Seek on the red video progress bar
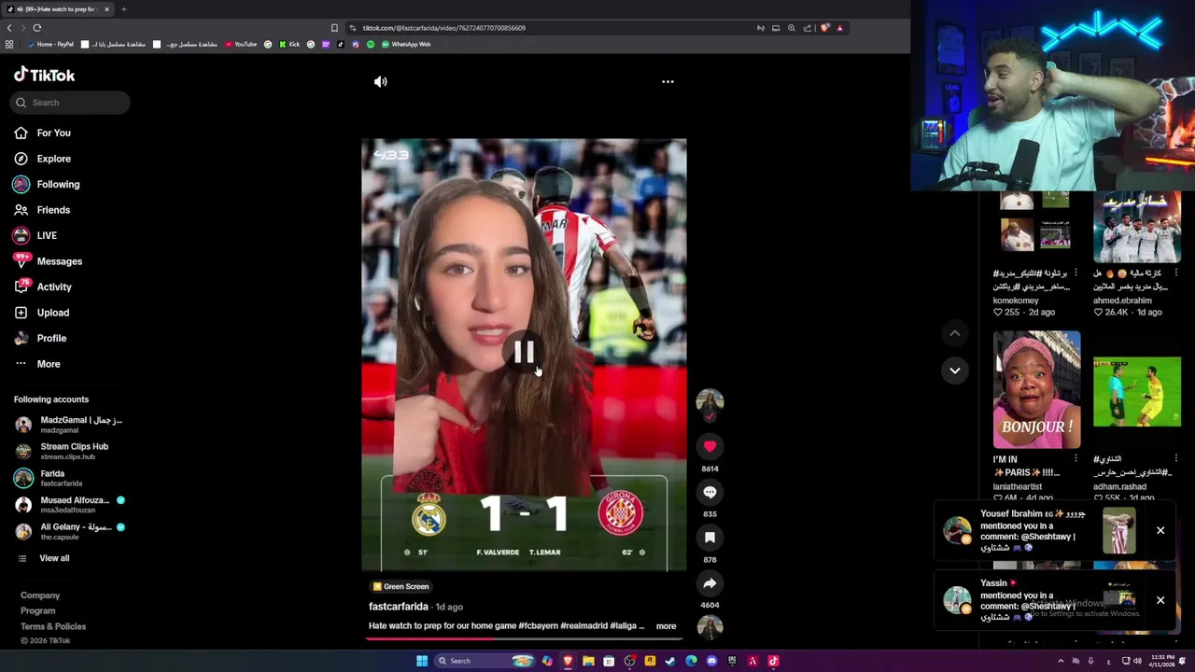 [x=524, y=639]
